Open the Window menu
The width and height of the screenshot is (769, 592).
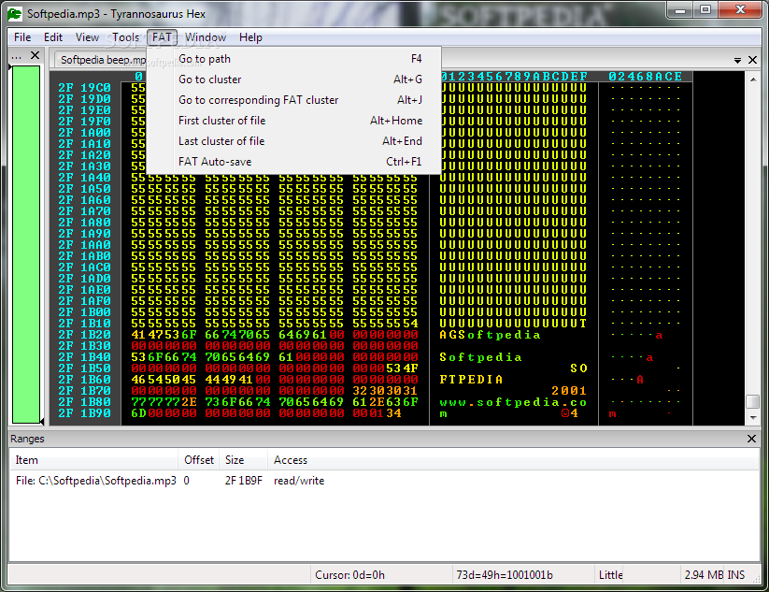pyautogui.click(x=205, y=37)
